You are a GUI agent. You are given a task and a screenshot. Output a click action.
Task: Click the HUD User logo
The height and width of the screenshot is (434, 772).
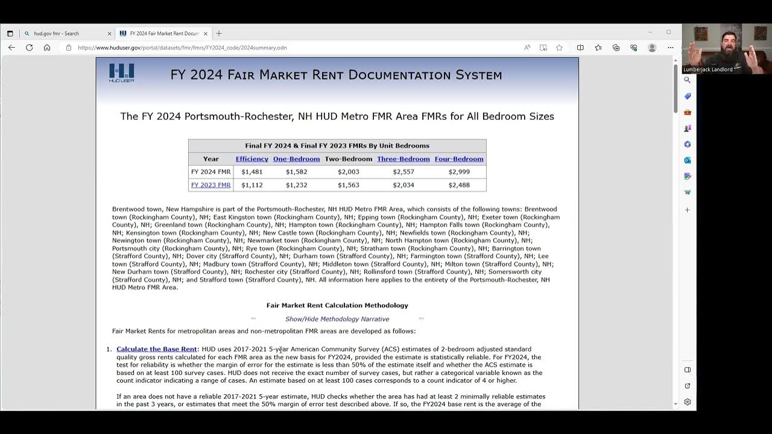click(121, 73)
